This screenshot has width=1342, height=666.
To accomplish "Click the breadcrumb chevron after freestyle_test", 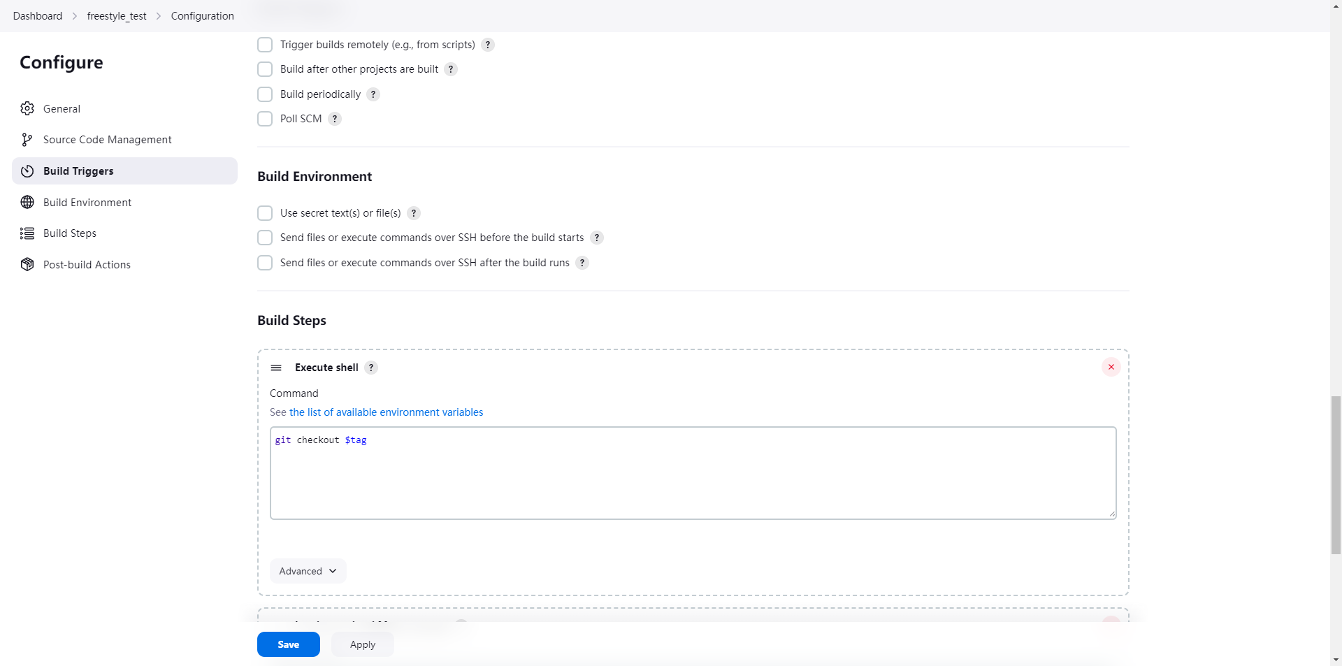I will [x=159, y=16].
